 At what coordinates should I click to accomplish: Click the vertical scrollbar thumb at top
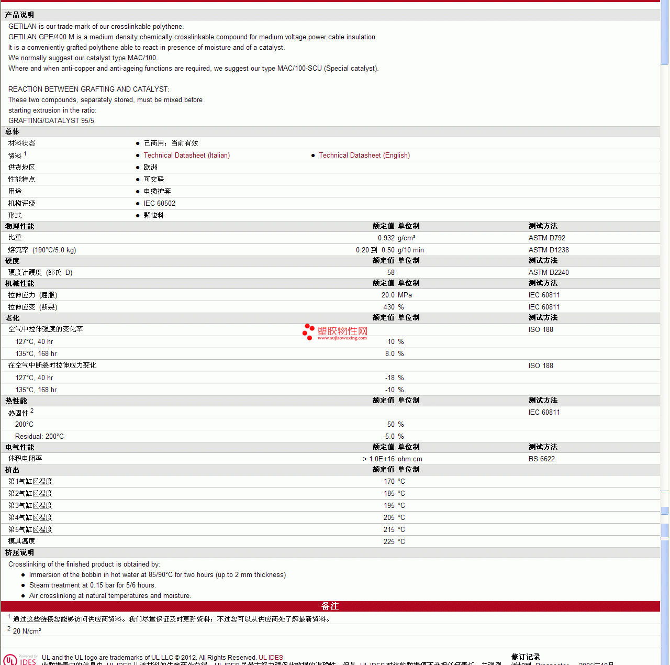[665, 32]
